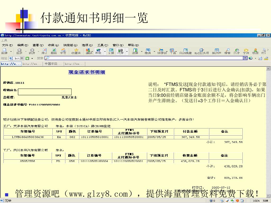
Task: Expand dropdown arrow next to 撤消
Action: tap(154, 52)
